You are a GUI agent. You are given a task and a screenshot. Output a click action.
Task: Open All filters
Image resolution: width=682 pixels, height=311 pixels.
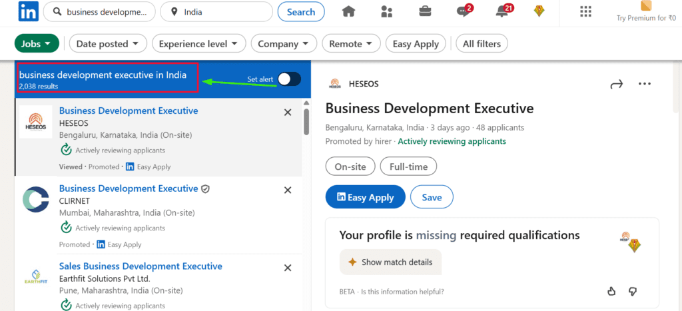(x=482, y=43)
